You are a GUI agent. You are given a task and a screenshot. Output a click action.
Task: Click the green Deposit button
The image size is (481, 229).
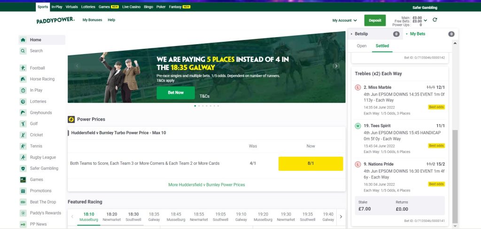click(375, 21)
